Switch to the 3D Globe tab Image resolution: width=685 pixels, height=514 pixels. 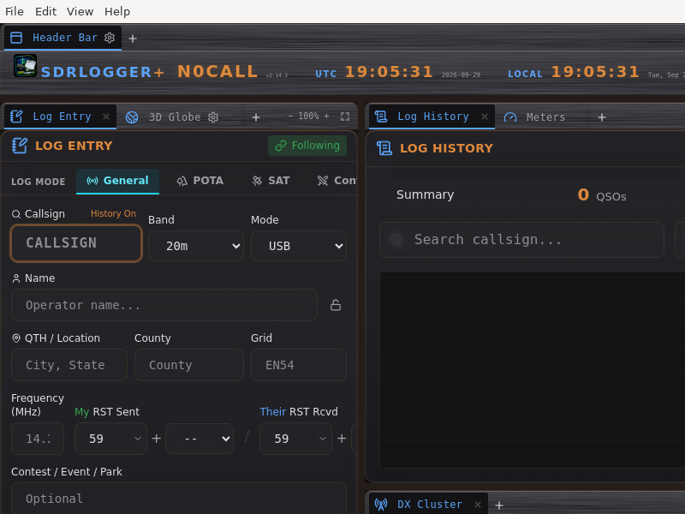175,117
